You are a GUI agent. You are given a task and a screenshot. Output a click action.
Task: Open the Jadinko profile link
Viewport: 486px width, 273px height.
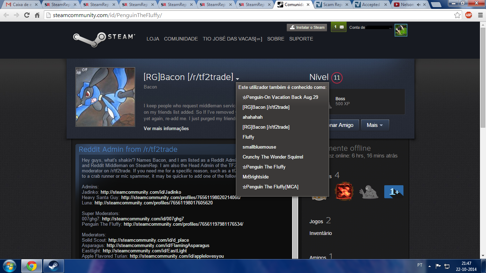(141, 192)
